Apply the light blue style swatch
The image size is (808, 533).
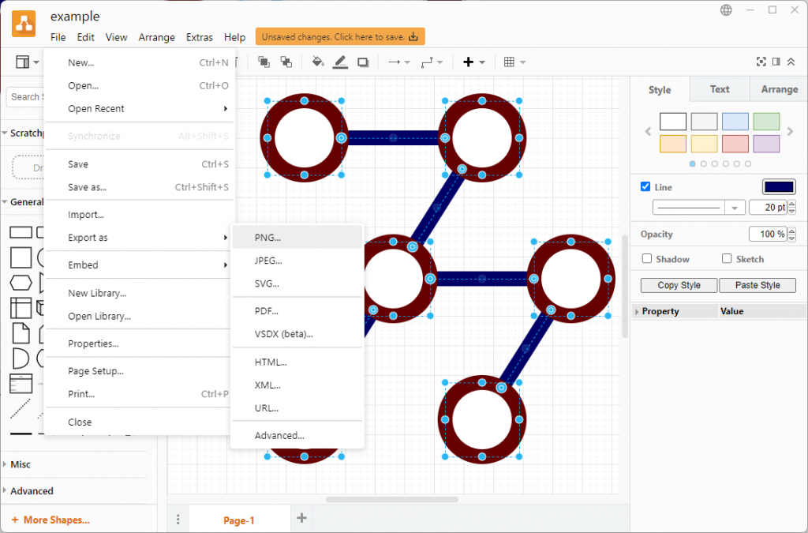point(735,122)
